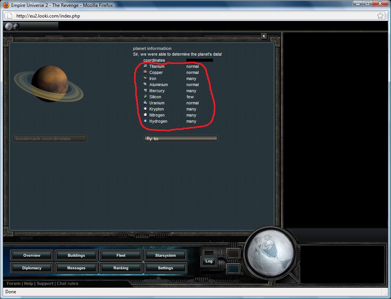Screen dimensions: 391x299
Task: Click the icy globe at bottom
Action: click(x=271, y=253)
